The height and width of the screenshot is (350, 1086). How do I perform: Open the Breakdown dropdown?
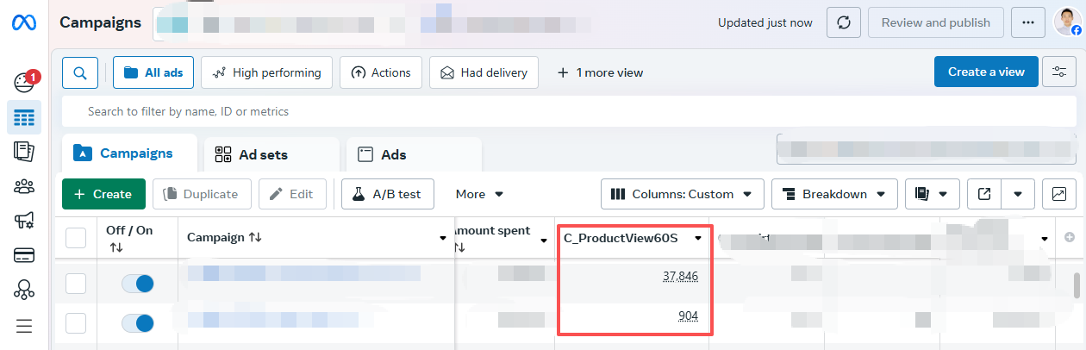click(833, 194)
